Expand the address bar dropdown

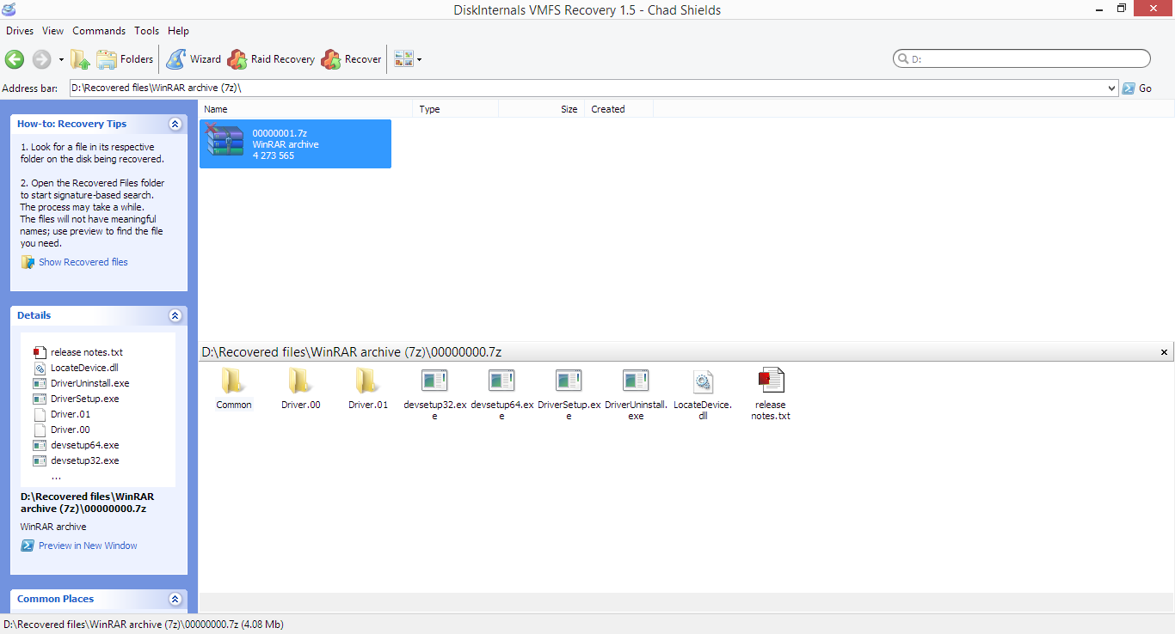click(1113, 88)
